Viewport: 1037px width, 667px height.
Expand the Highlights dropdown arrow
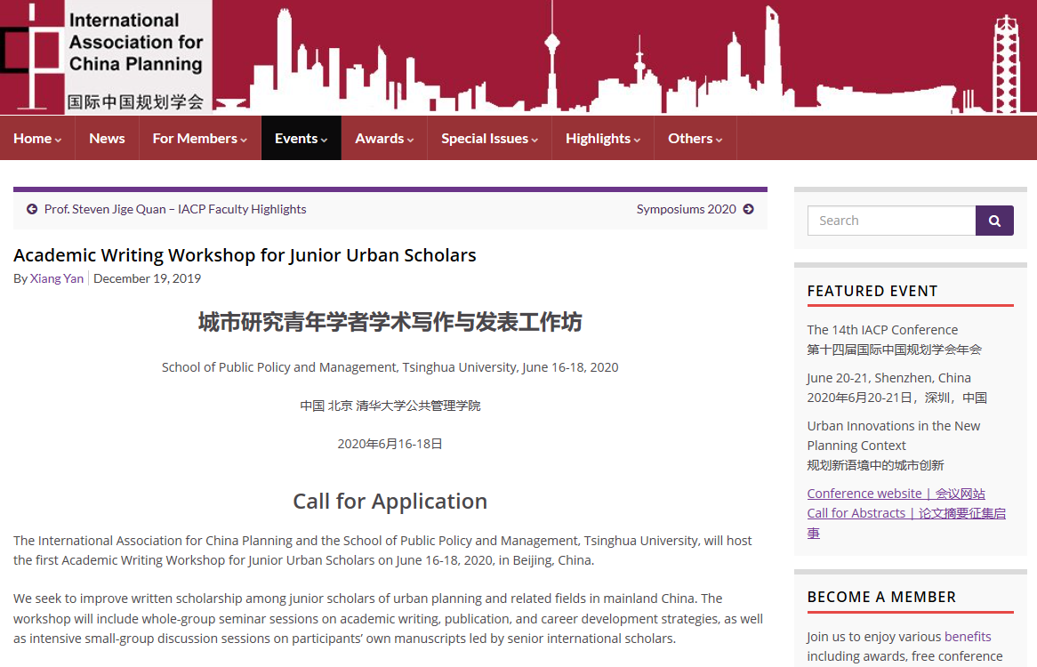(637, 141)
